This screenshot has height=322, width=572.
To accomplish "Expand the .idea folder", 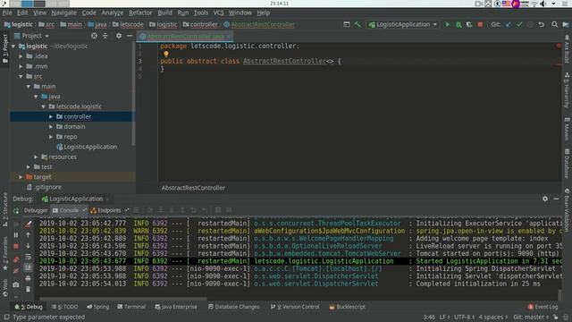I will [x=21, y=56].
